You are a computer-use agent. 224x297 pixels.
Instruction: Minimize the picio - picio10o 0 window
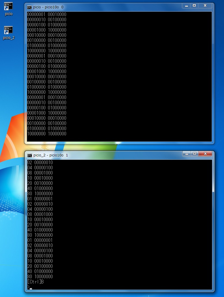pos(187,6)
